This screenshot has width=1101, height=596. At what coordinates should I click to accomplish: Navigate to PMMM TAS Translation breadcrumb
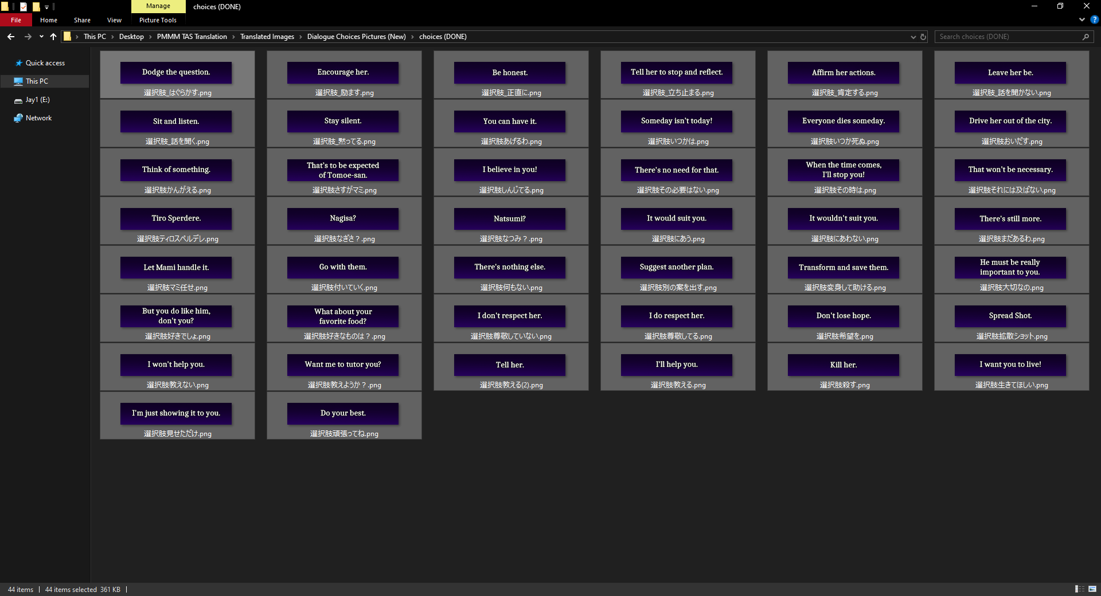click(192, 37)
